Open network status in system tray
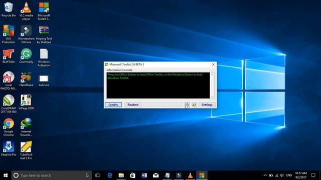 pos(277,175)
